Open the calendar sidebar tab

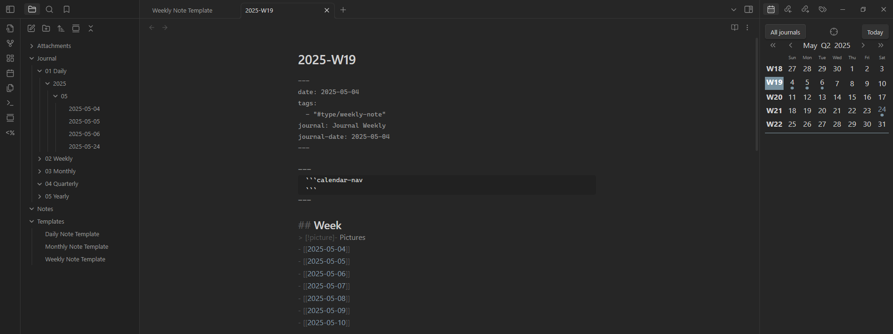[771, 9]
